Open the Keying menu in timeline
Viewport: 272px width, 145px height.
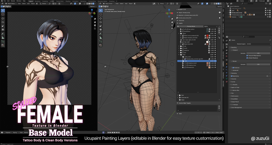click(x=15, y=133)
